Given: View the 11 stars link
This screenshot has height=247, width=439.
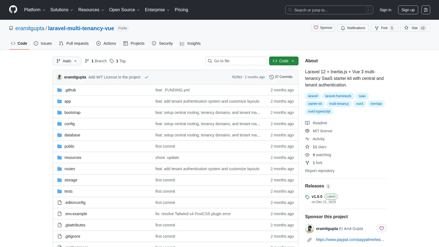Looking at the screenshot, I should point(316,147).
